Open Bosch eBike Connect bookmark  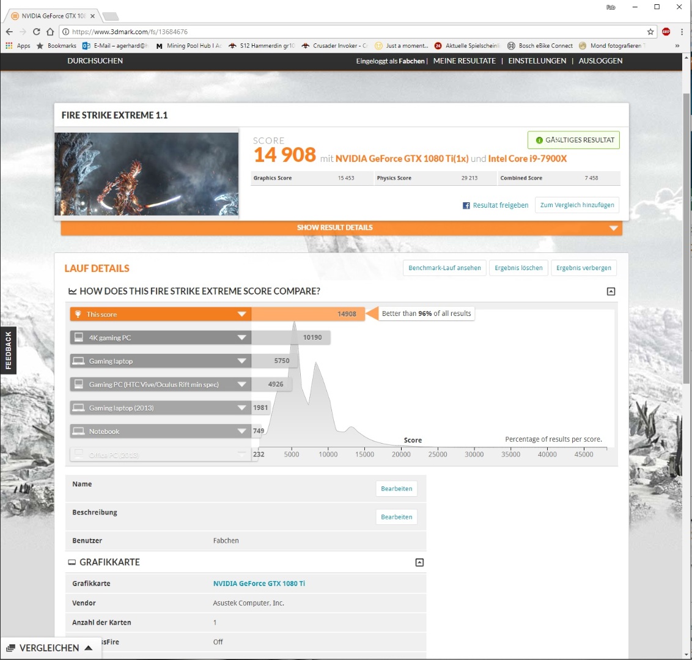coord(540,46)
